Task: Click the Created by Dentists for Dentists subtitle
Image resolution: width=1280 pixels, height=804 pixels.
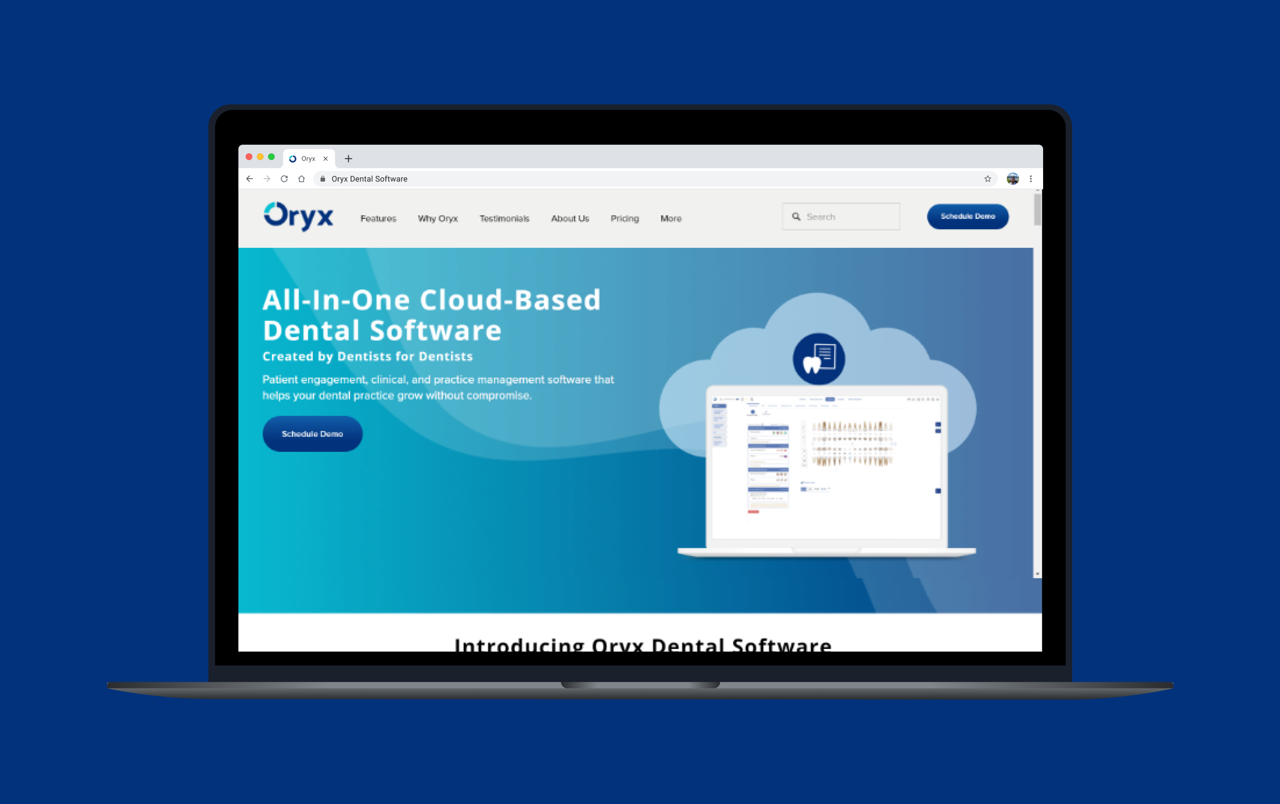Action: (367, 356)
